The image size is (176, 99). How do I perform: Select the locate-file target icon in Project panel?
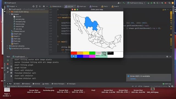(34, 6)
